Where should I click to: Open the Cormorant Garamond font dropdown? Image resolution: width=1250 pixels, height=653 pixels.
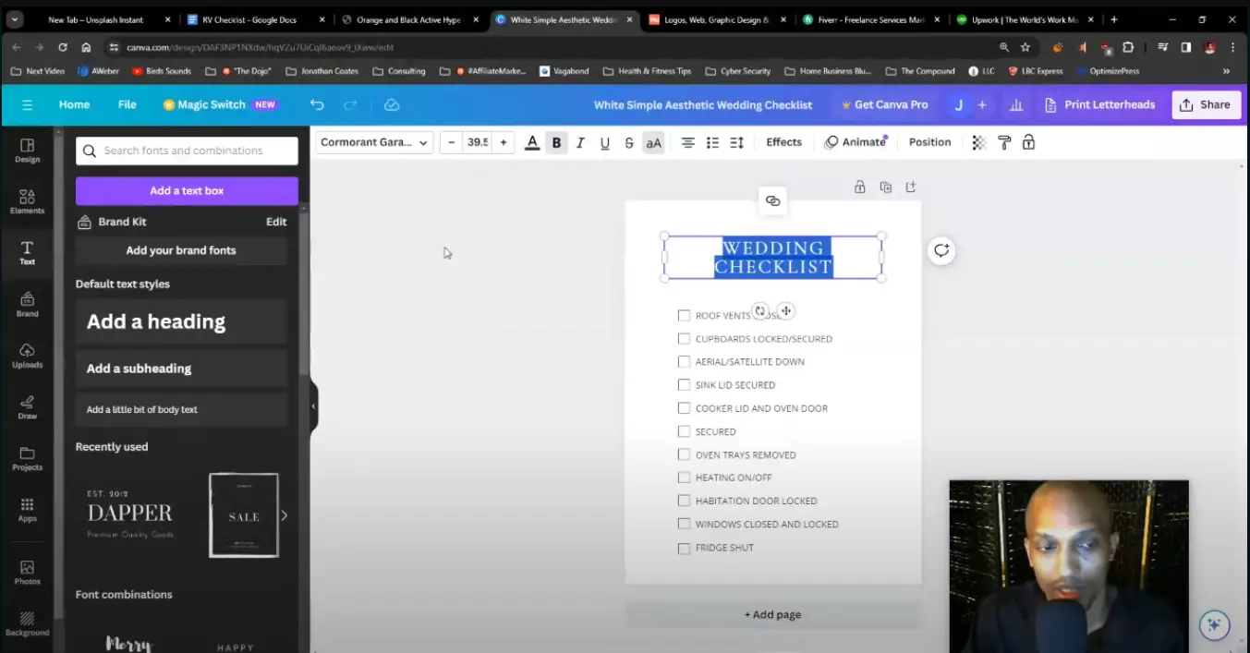pyautogui.click(x=373, y=142)
